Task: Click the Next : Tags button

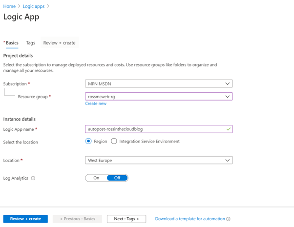Action: pyautogui.click(x=126, y=219)
